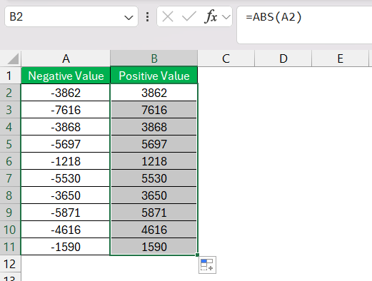Select cell containing -4616

point(66,230)
